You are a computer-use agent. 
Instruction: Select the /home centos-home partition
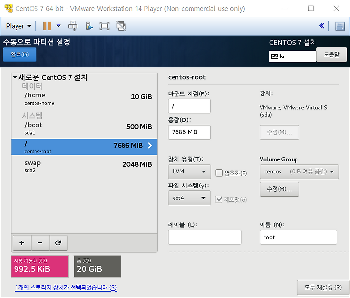(84, 98)
